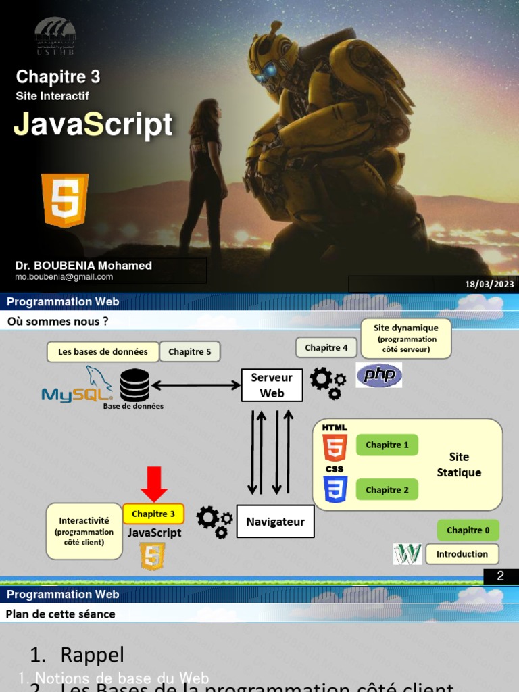Select the blue CSS3 shield logo
The width and height of the screenshot is (519, 692).
(335, 489)
